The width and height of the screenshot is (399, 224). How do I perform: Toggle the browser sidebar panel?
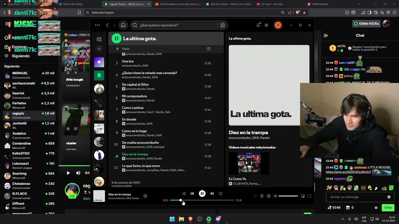tap(369, 12)
